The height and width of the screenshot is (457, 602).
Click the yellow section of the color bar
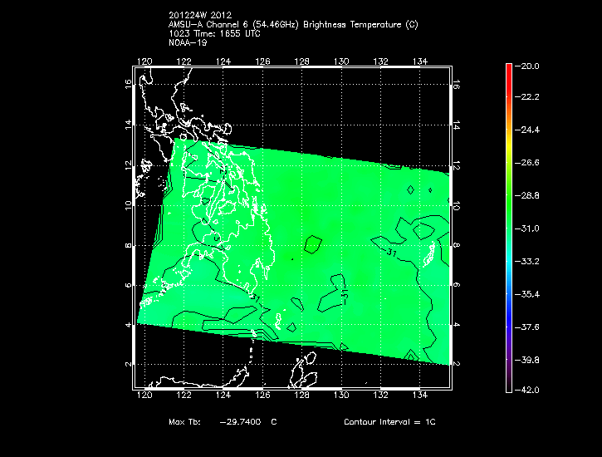(509, 146)
